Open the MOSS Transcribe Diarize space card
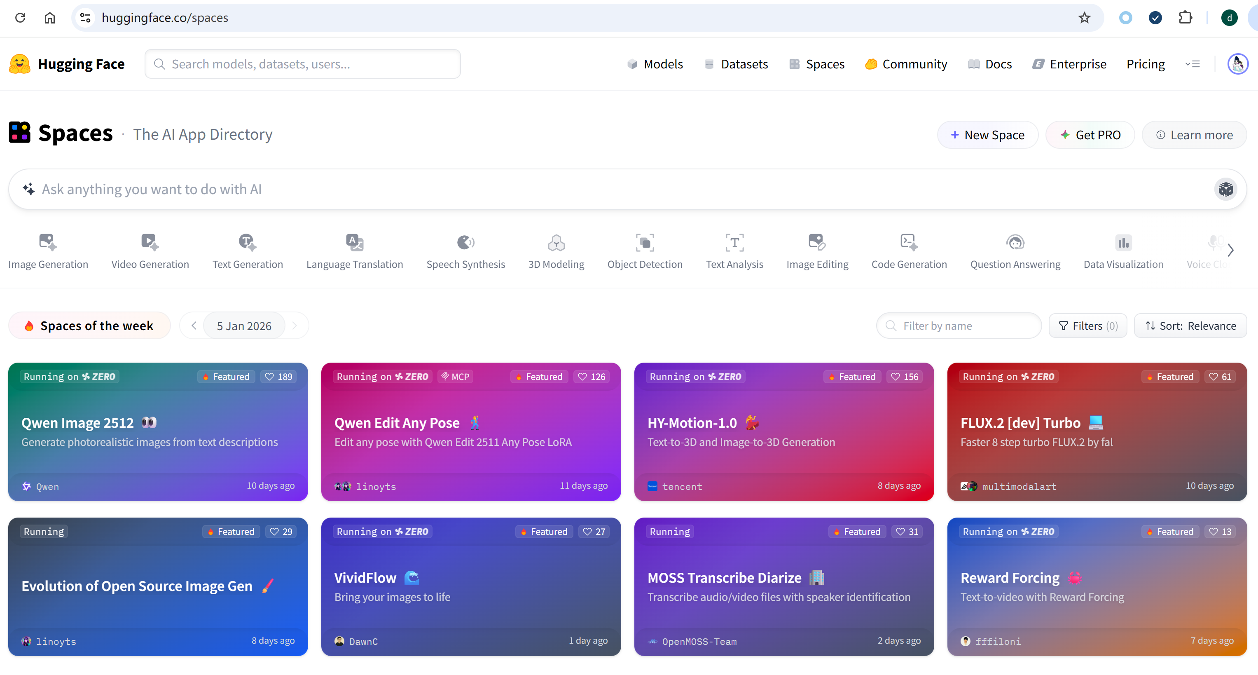Image resolution: width=1258 pixels, height=675 pixels. click(x=784, y=586)
